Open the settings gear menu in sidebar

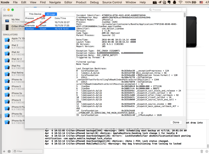click(x=9, y=151)
